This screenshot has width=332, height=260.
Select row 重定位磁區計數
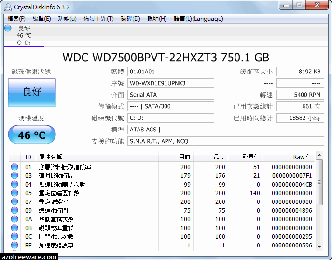162,193
